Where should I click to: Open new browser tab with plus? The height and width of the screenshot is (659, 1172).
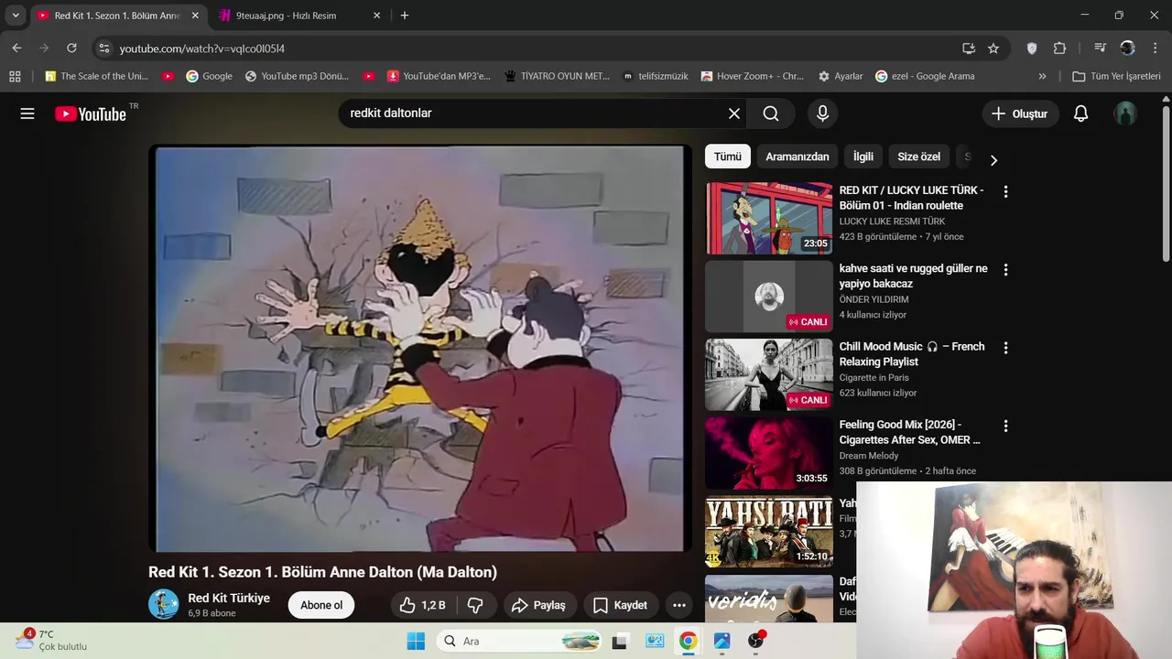click(405, 16)
